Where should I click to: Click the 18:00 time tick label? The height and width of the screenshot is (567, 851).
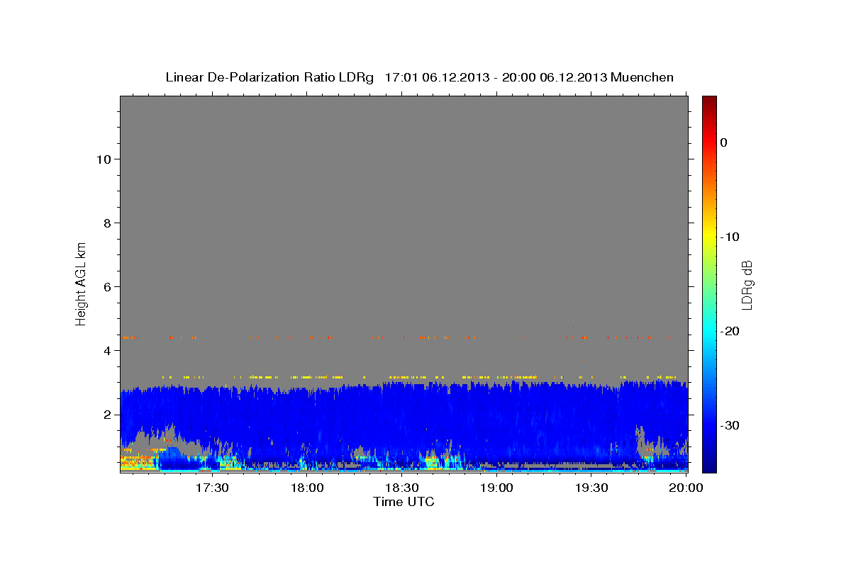tap(307, 488)
